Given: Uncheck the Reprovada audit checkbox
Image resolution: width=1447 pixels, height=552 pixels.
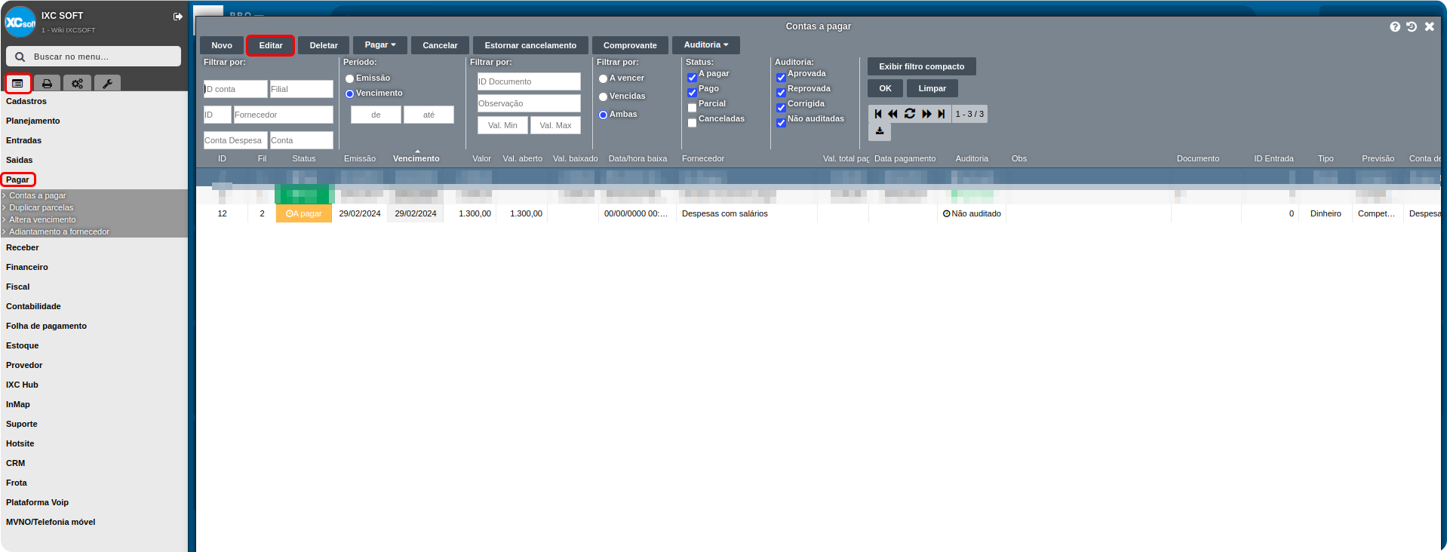Looking at the screenshot, I should 781,93.
